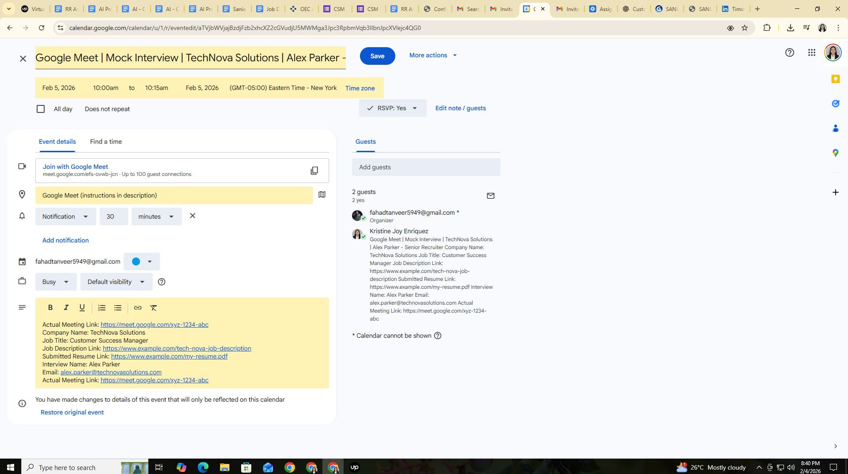This screenshot has width=848, height=474.
Task: Open the Does not repeat dropdown
Action: pyautogui.click(x=107, y=109)
